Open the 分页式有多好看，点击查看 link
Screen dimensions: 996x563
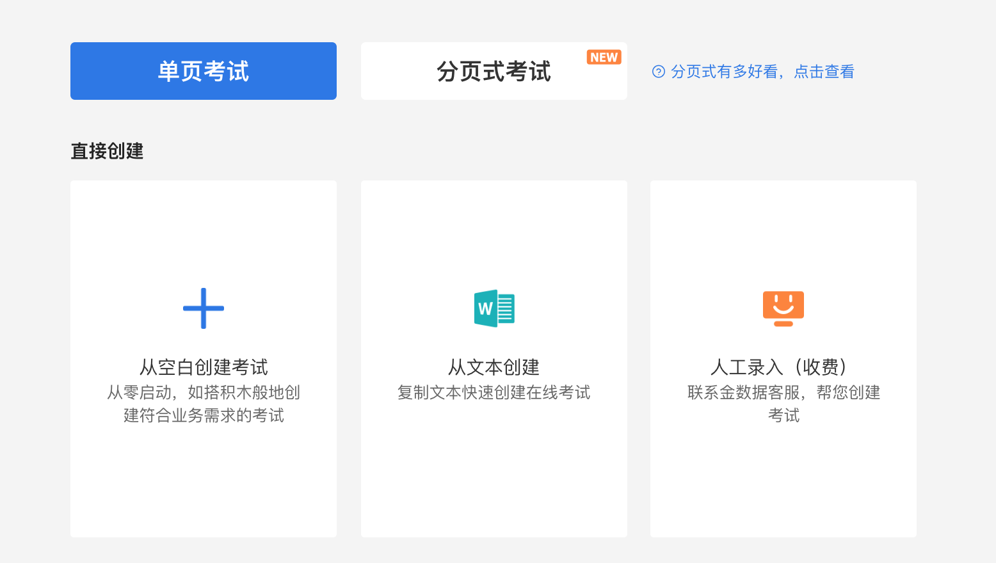[x=762, y=72]
